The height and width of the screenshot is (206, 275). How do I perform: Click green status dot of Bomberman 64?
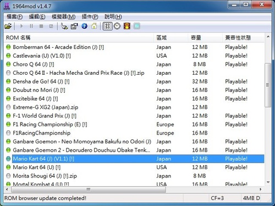tap(8, 47)
